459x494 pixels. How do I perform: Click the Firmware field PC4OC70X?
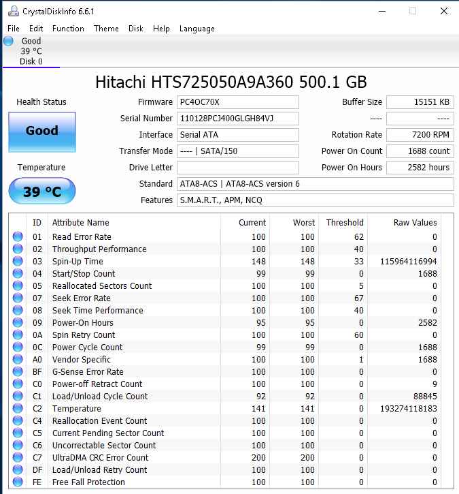[x=238, y=102]
